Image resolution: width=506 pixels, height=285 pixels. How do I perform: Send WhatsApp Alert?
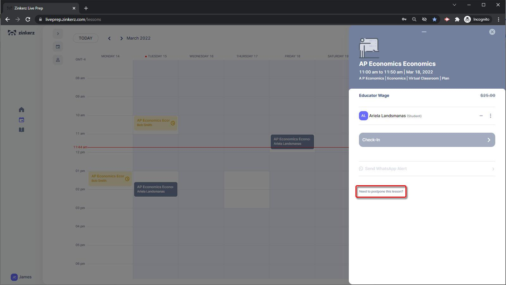427,169
